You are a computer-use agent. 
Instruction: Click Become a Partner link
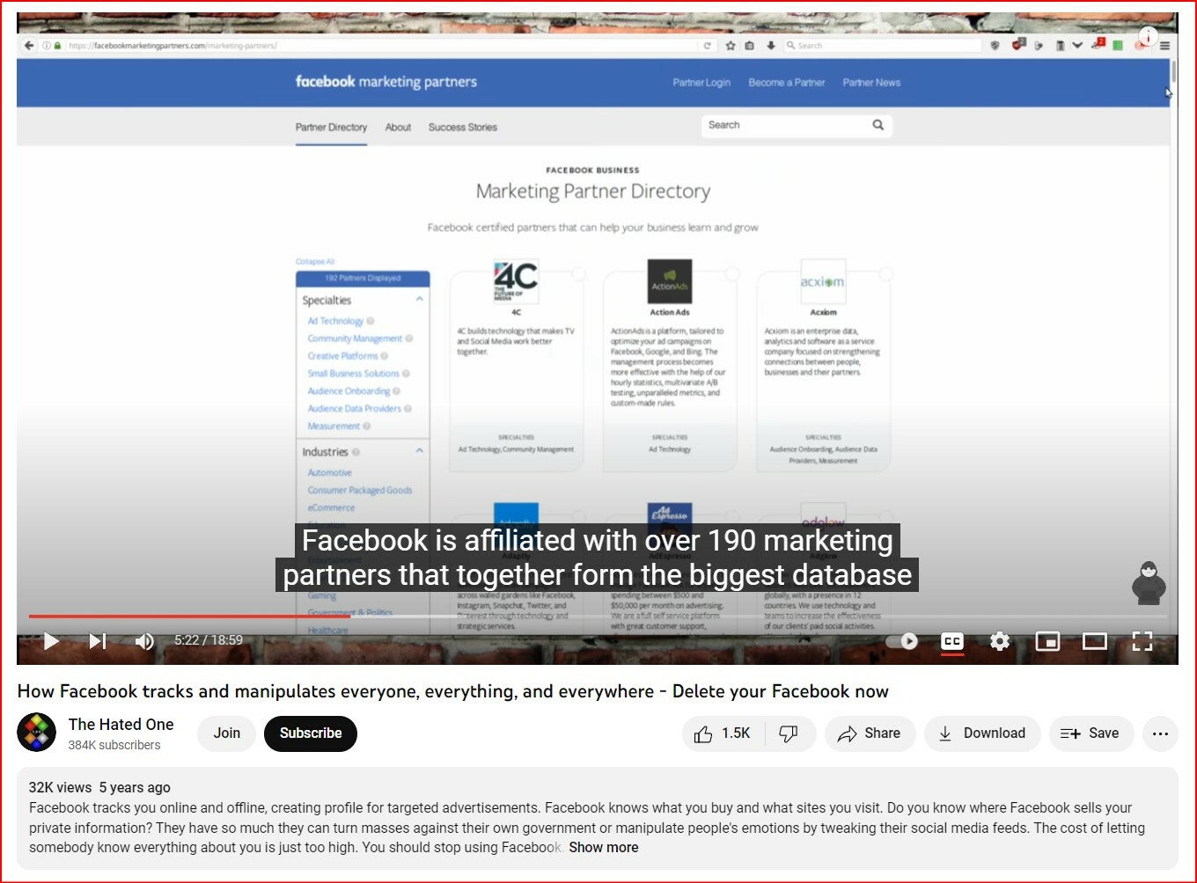[x=787, y=83]
